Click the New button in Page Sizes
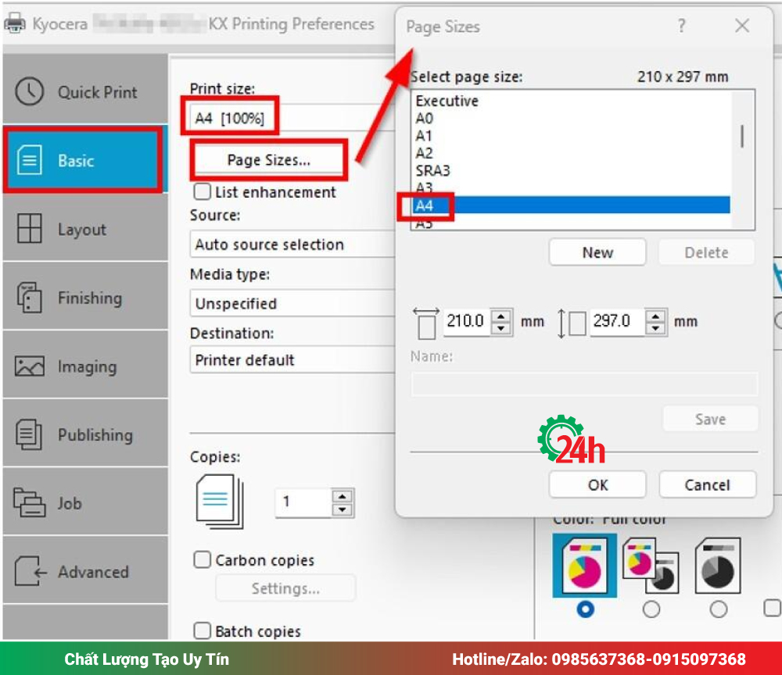782x675 pixels. [597, 252]
